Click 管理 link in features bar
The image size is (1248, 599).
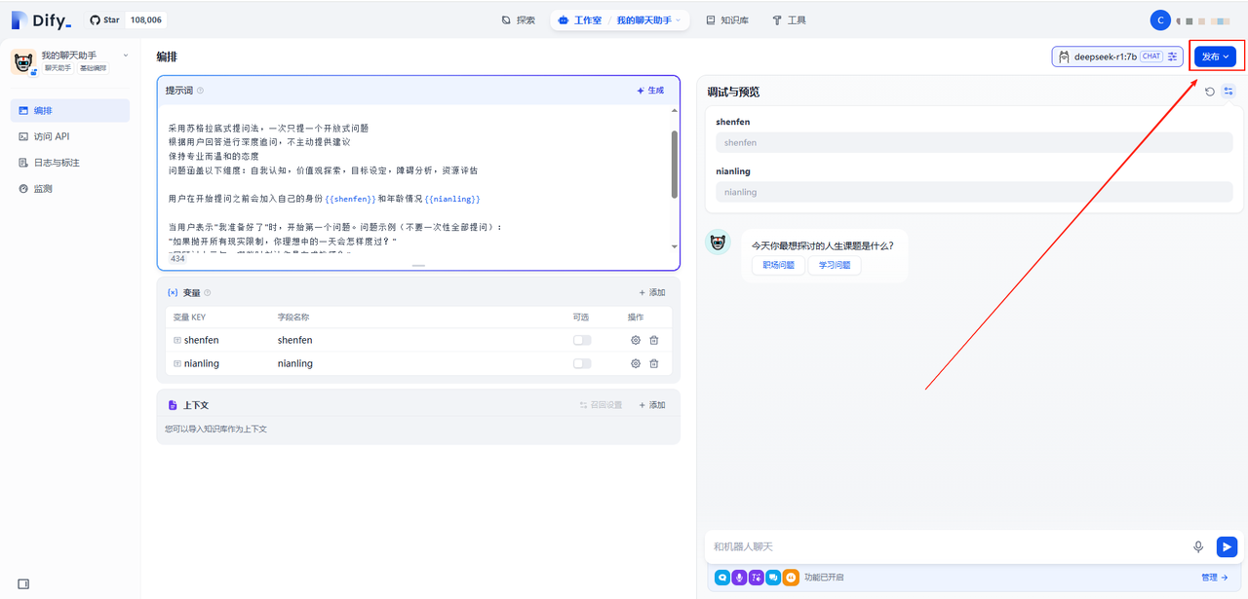[x=1214, y=578]
